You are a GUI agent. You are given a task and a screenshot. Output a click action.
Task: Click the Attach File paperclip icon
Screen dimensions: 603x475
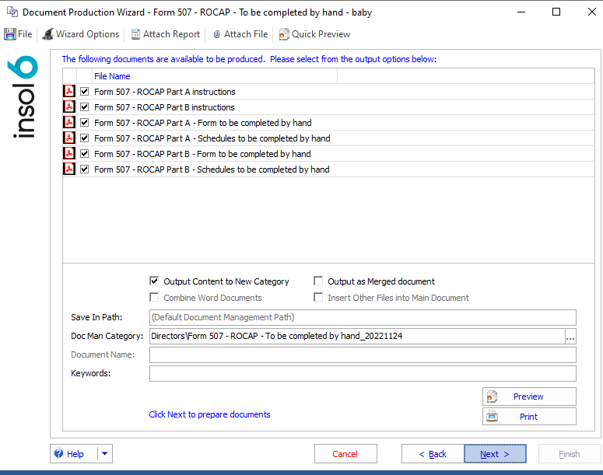[x=217, y=34]
